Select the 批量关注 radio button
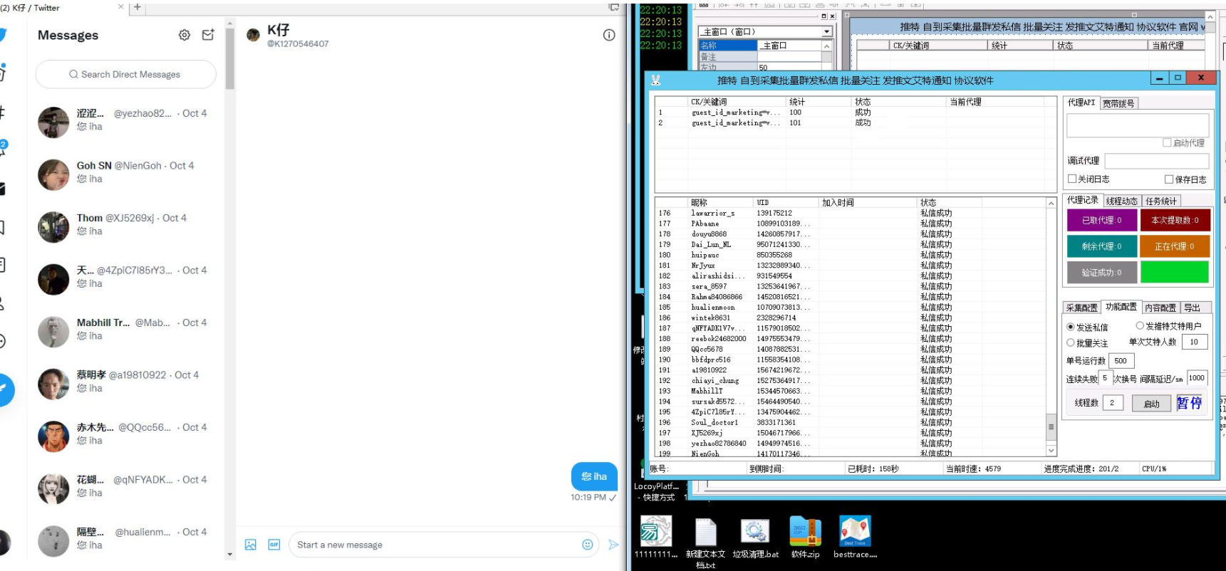 pyautogui.click(x=1070, y=342)
